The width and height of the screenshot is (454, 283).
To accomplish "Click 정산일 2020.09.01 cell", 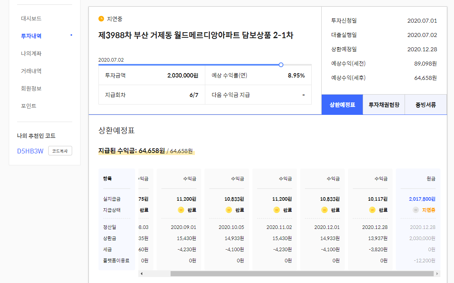I will (x=183, y=227).
